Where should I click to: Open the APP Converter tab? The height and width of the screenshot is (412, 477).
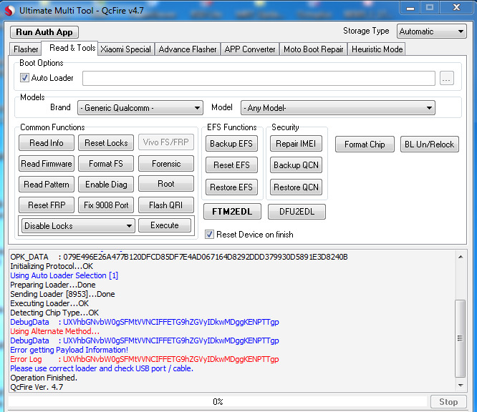coord(250,49)
